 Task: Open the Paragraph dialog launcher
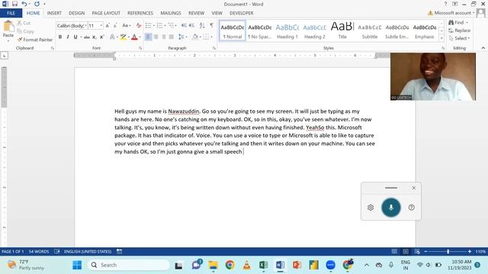click(214, 48)
